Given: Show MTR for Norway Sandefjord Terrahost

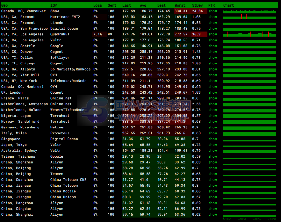Looking at the screenshot, I should 213,122.
